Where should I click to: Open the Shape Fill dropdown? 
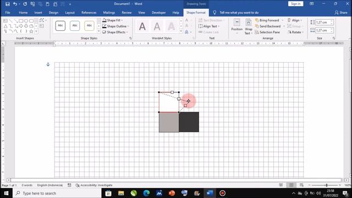(x=113, y=20)
